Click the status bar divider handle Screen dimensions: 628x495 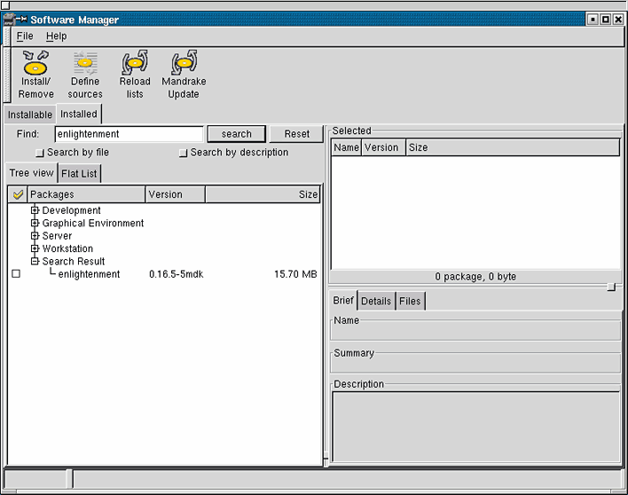[70, 479]
